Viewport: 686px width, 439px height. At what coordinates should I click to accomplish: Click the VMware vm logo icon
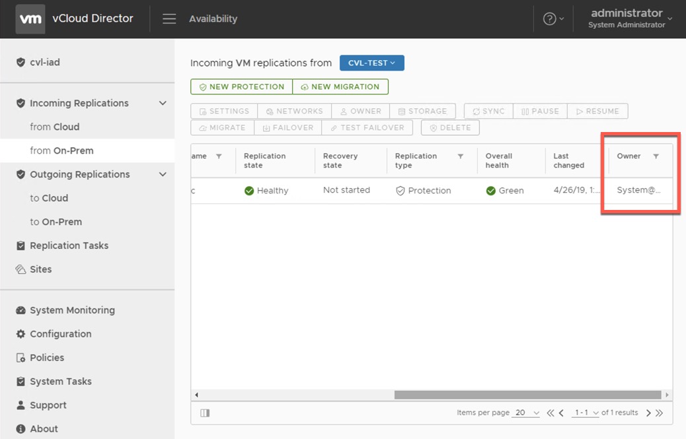click(30, 19)
